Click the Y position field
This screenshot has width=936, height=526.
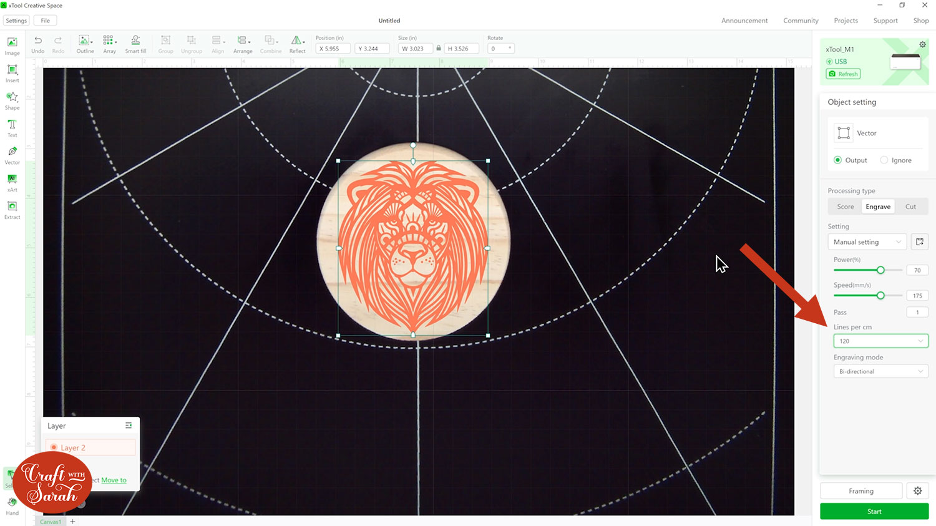[x=372, y=48]
